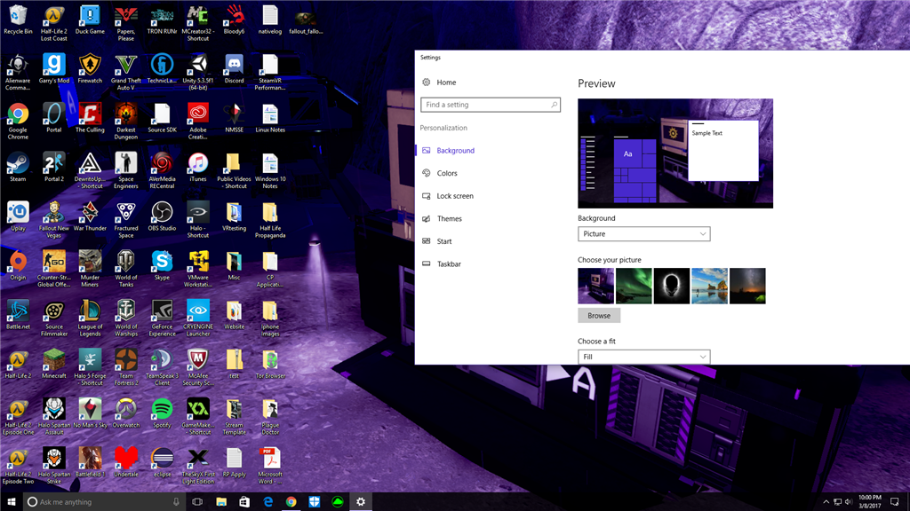This screenshot has width=910, height=511.
Task: Choose the green aurora picture thumbnail
Action: [x=634, y=286]
